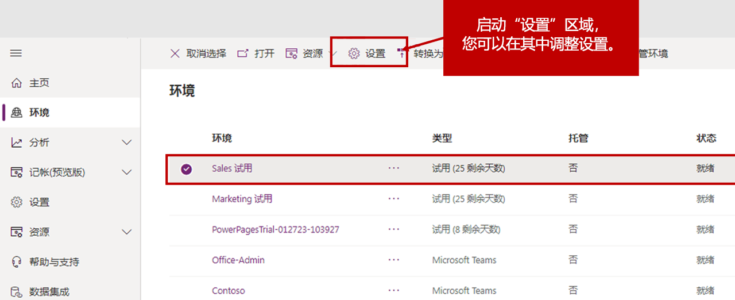Open the Marketing 试用 environment link
The height and width of the screenshot is (300, 735).
(x=242, y=199)
